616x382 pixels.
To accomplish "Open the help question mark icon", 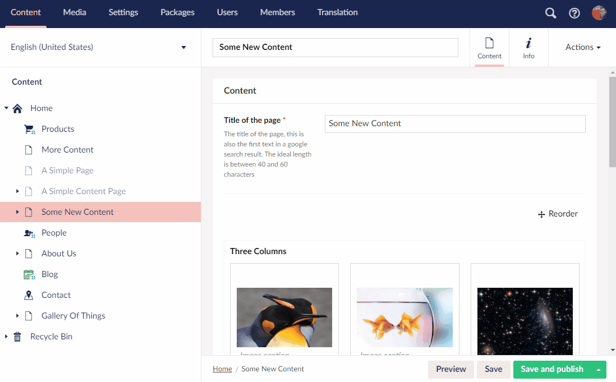I will tap(574, 13).
